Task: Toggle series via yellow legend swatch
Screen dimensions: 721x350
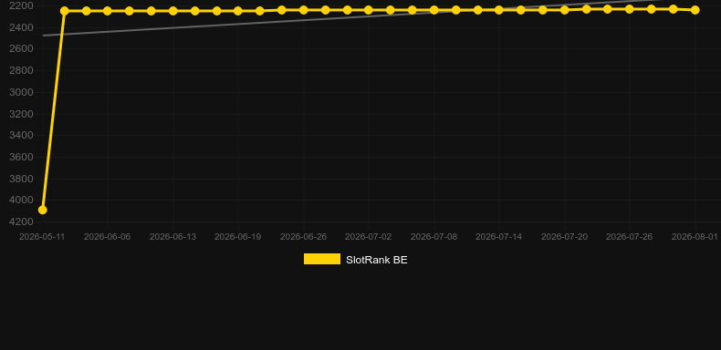Action: click(322, 259)
